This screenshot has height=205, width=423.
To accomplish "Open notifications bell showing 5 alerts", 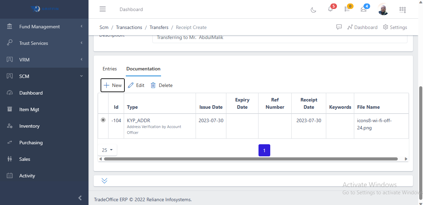I will pos(330,9).
